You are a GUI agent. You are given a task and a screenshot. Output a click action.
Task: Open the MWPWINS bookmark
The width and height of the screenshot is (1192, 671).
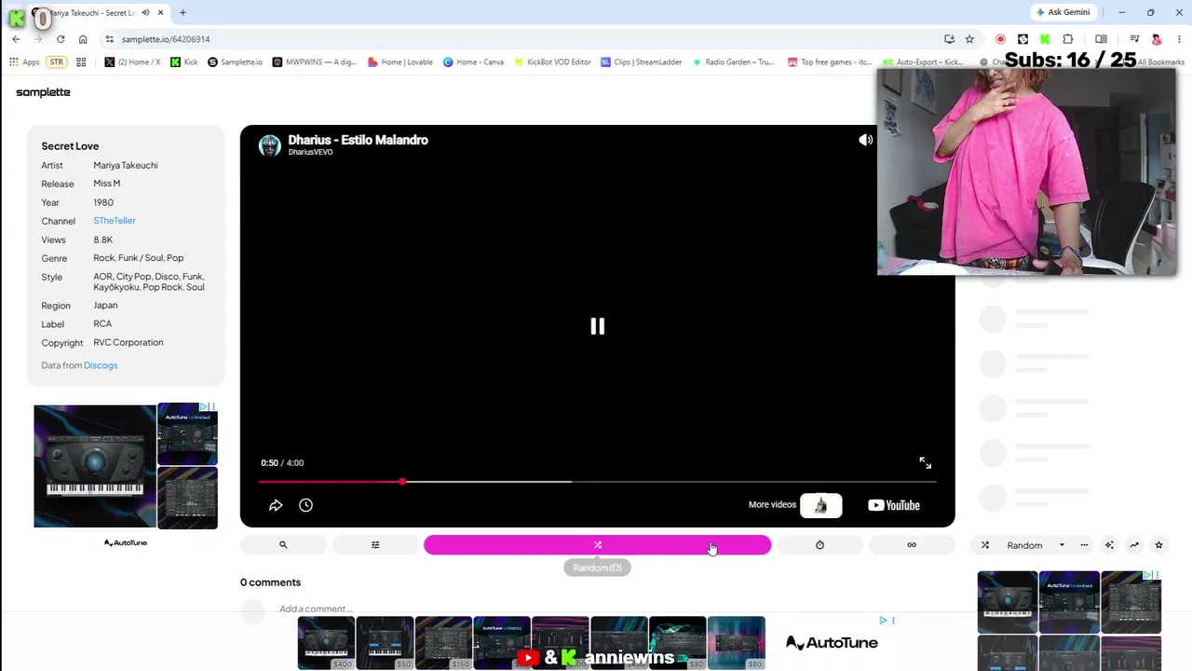[315, 62]
